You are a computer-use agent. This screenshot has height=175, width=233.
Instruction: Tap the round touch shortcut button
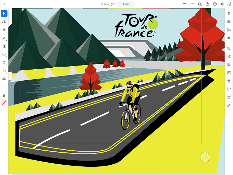coord(205,157)
